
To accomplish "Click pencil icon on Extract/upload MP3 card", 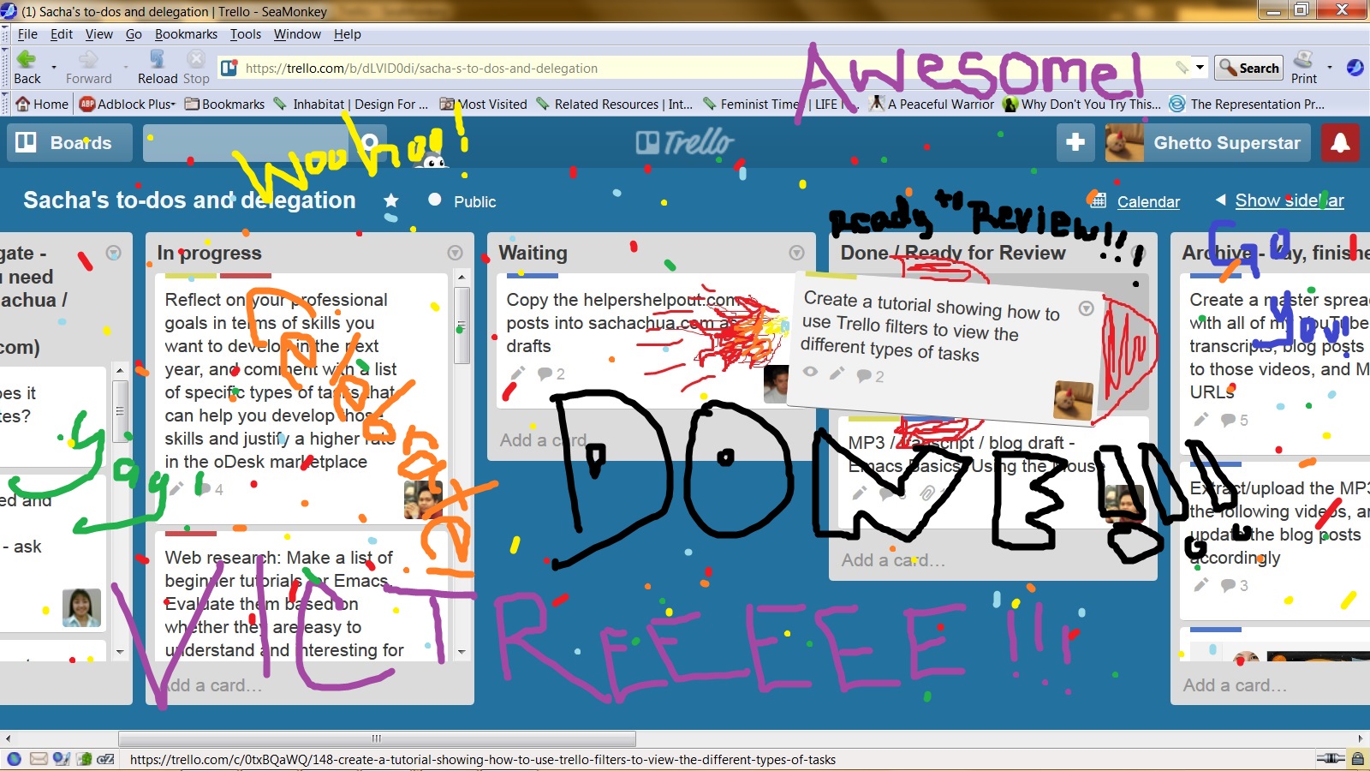I will click(1201, 585).
